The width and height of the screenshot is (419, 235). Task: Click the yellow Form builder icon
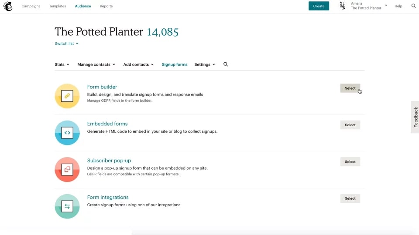point(67,96)
